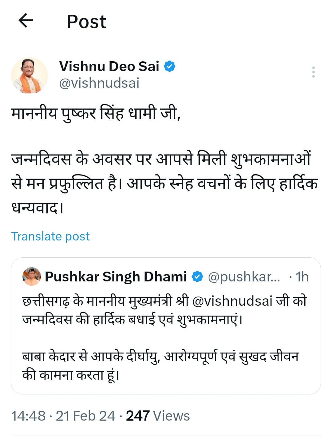
Task: Click the main post's greeting line to Dhami
Action: point(96,113)
